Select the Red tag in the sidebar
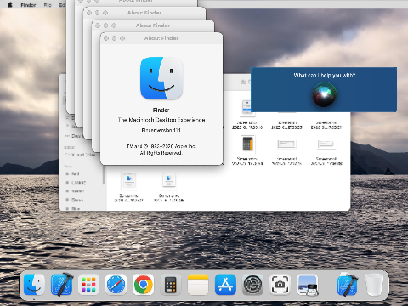The width and height of the screenshot is (408, 306). click(x=73, y=173)
